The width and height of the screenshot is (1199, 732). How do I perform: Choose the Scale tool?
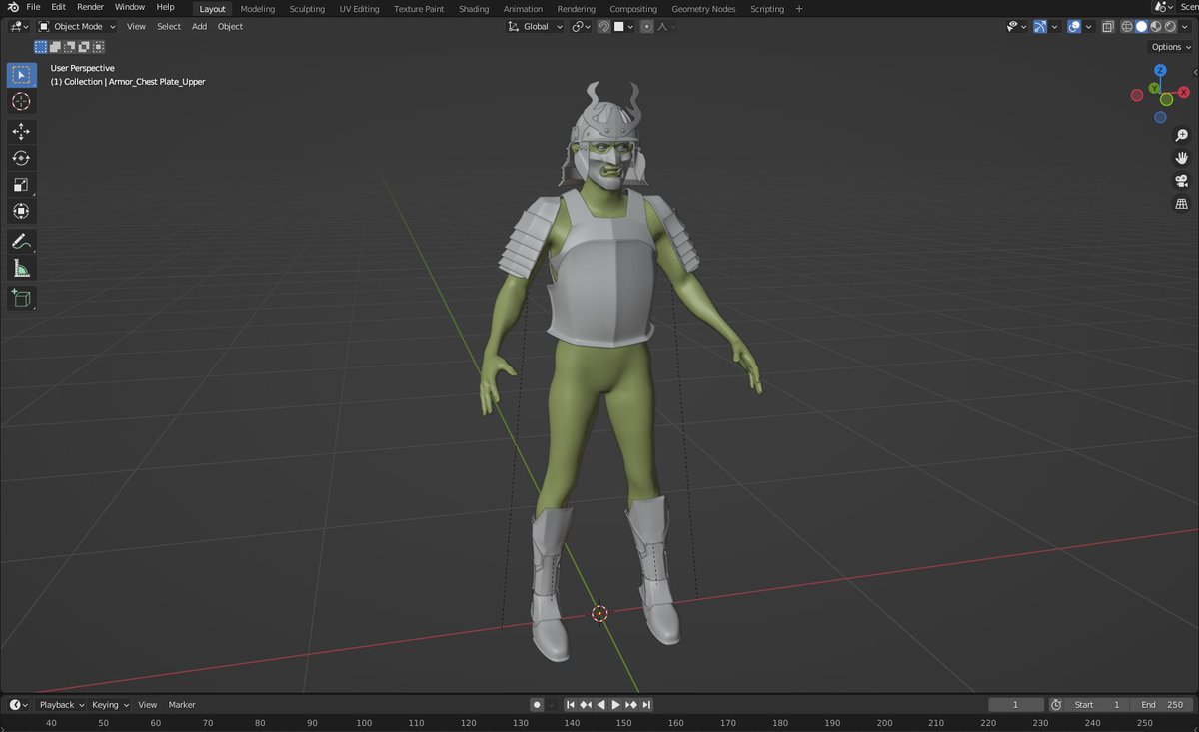click(22, 185)
